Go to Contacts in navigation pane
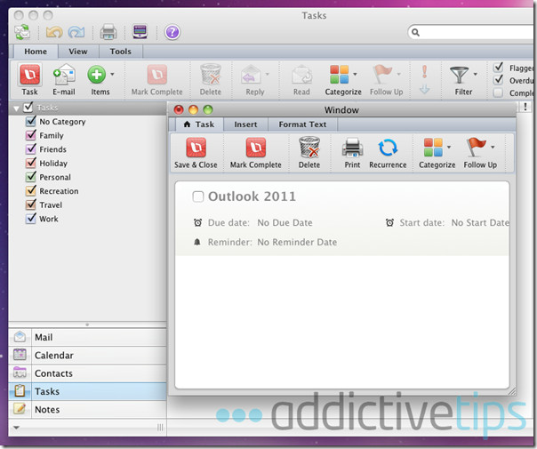Image resolution: width=537 pixels, height=449 pixels. click(x=88, y=373)
